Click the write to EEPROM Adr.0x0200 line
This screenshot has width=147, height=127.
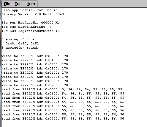[35, 64]
